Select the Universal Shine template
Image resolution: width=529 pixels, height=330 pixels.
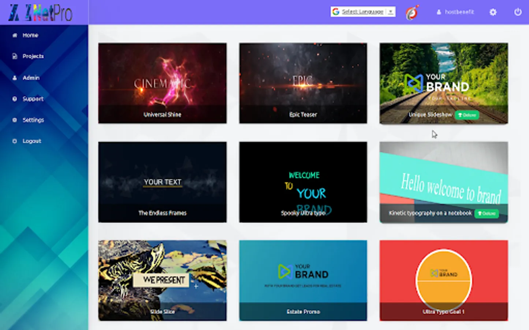(x=162, y=83)
